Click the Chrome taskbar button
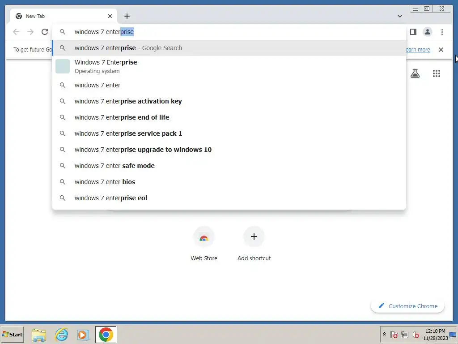This screenshot has height=344, width=458. (106, 334)
